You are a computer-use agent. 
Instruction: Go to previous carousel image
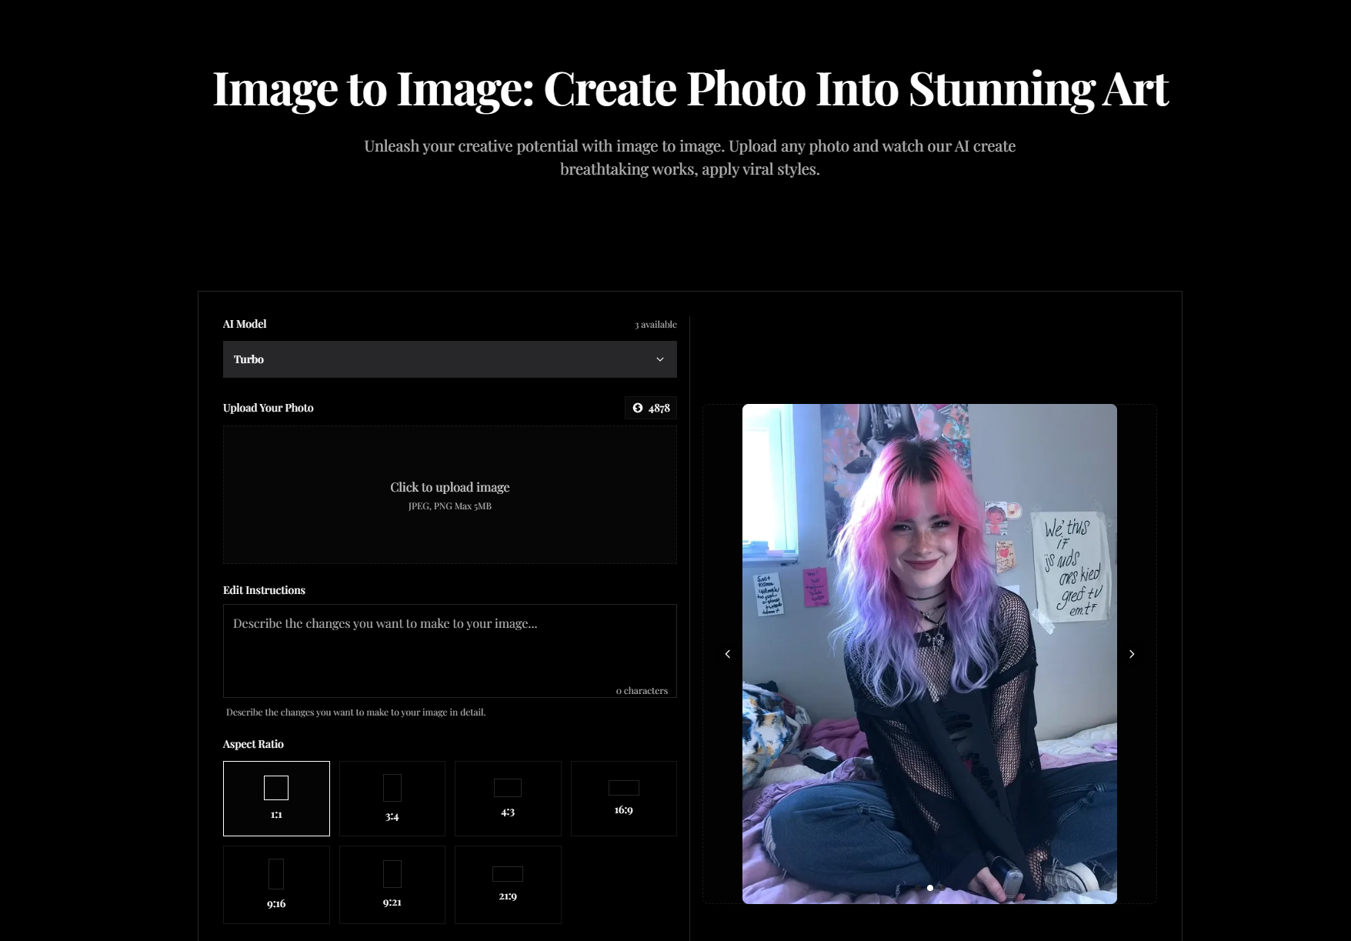pyautogui.click(x=728, y=654)
